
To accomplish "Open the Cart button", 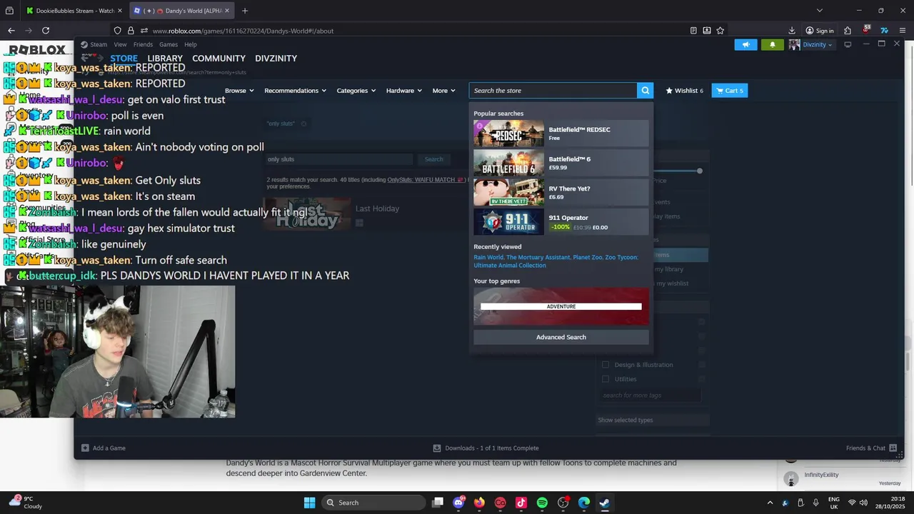I will 730,91.
